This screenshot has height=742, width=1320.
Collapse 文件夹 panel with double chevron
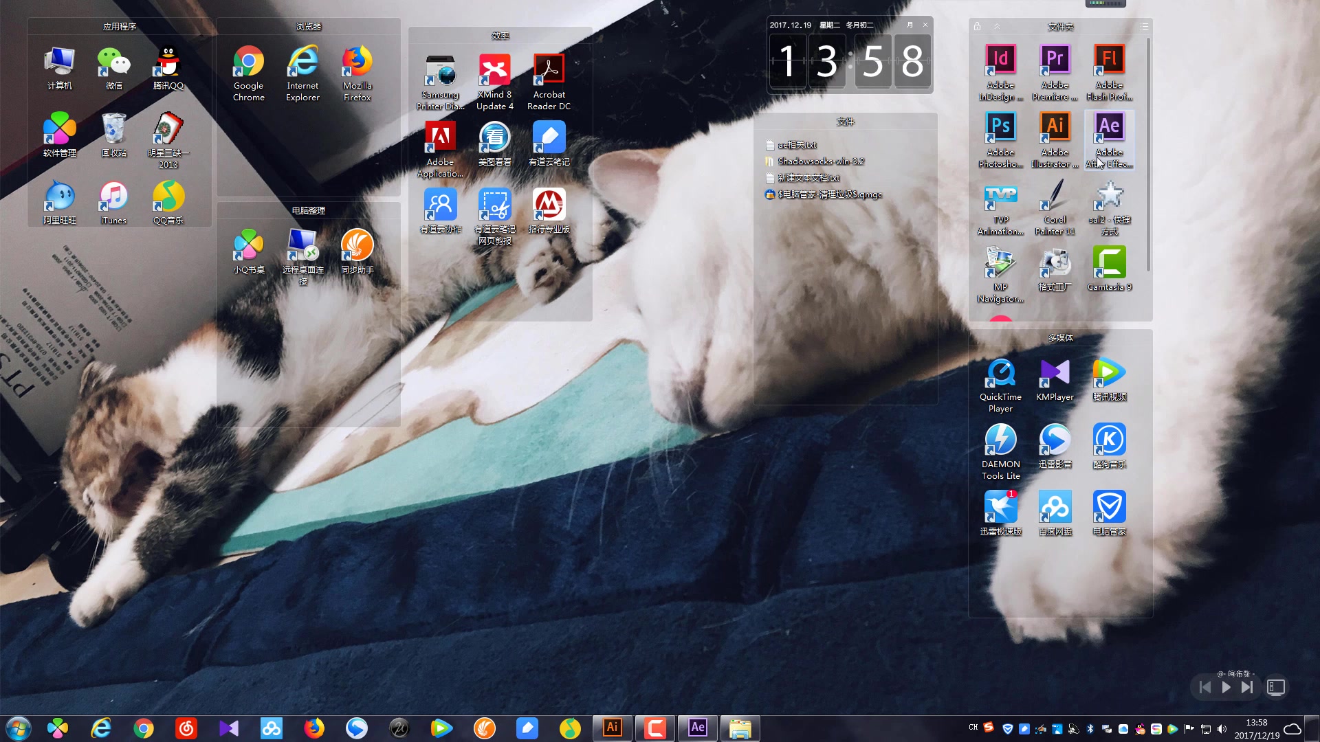(996, 26)
